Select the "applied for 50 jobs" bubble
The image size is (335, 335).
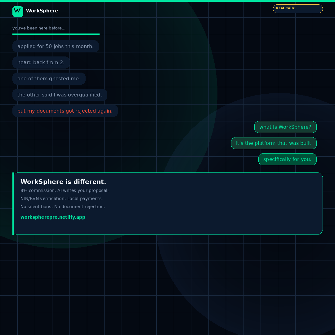tap(56, 46)
